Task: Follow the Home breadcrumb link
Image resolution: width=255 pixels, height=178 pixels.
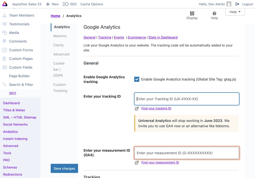Action: (x=55, y=16)
